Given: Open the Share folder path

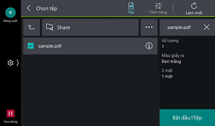Looking at the screenshot, I should pyautogui.click(x=90, y=27).
